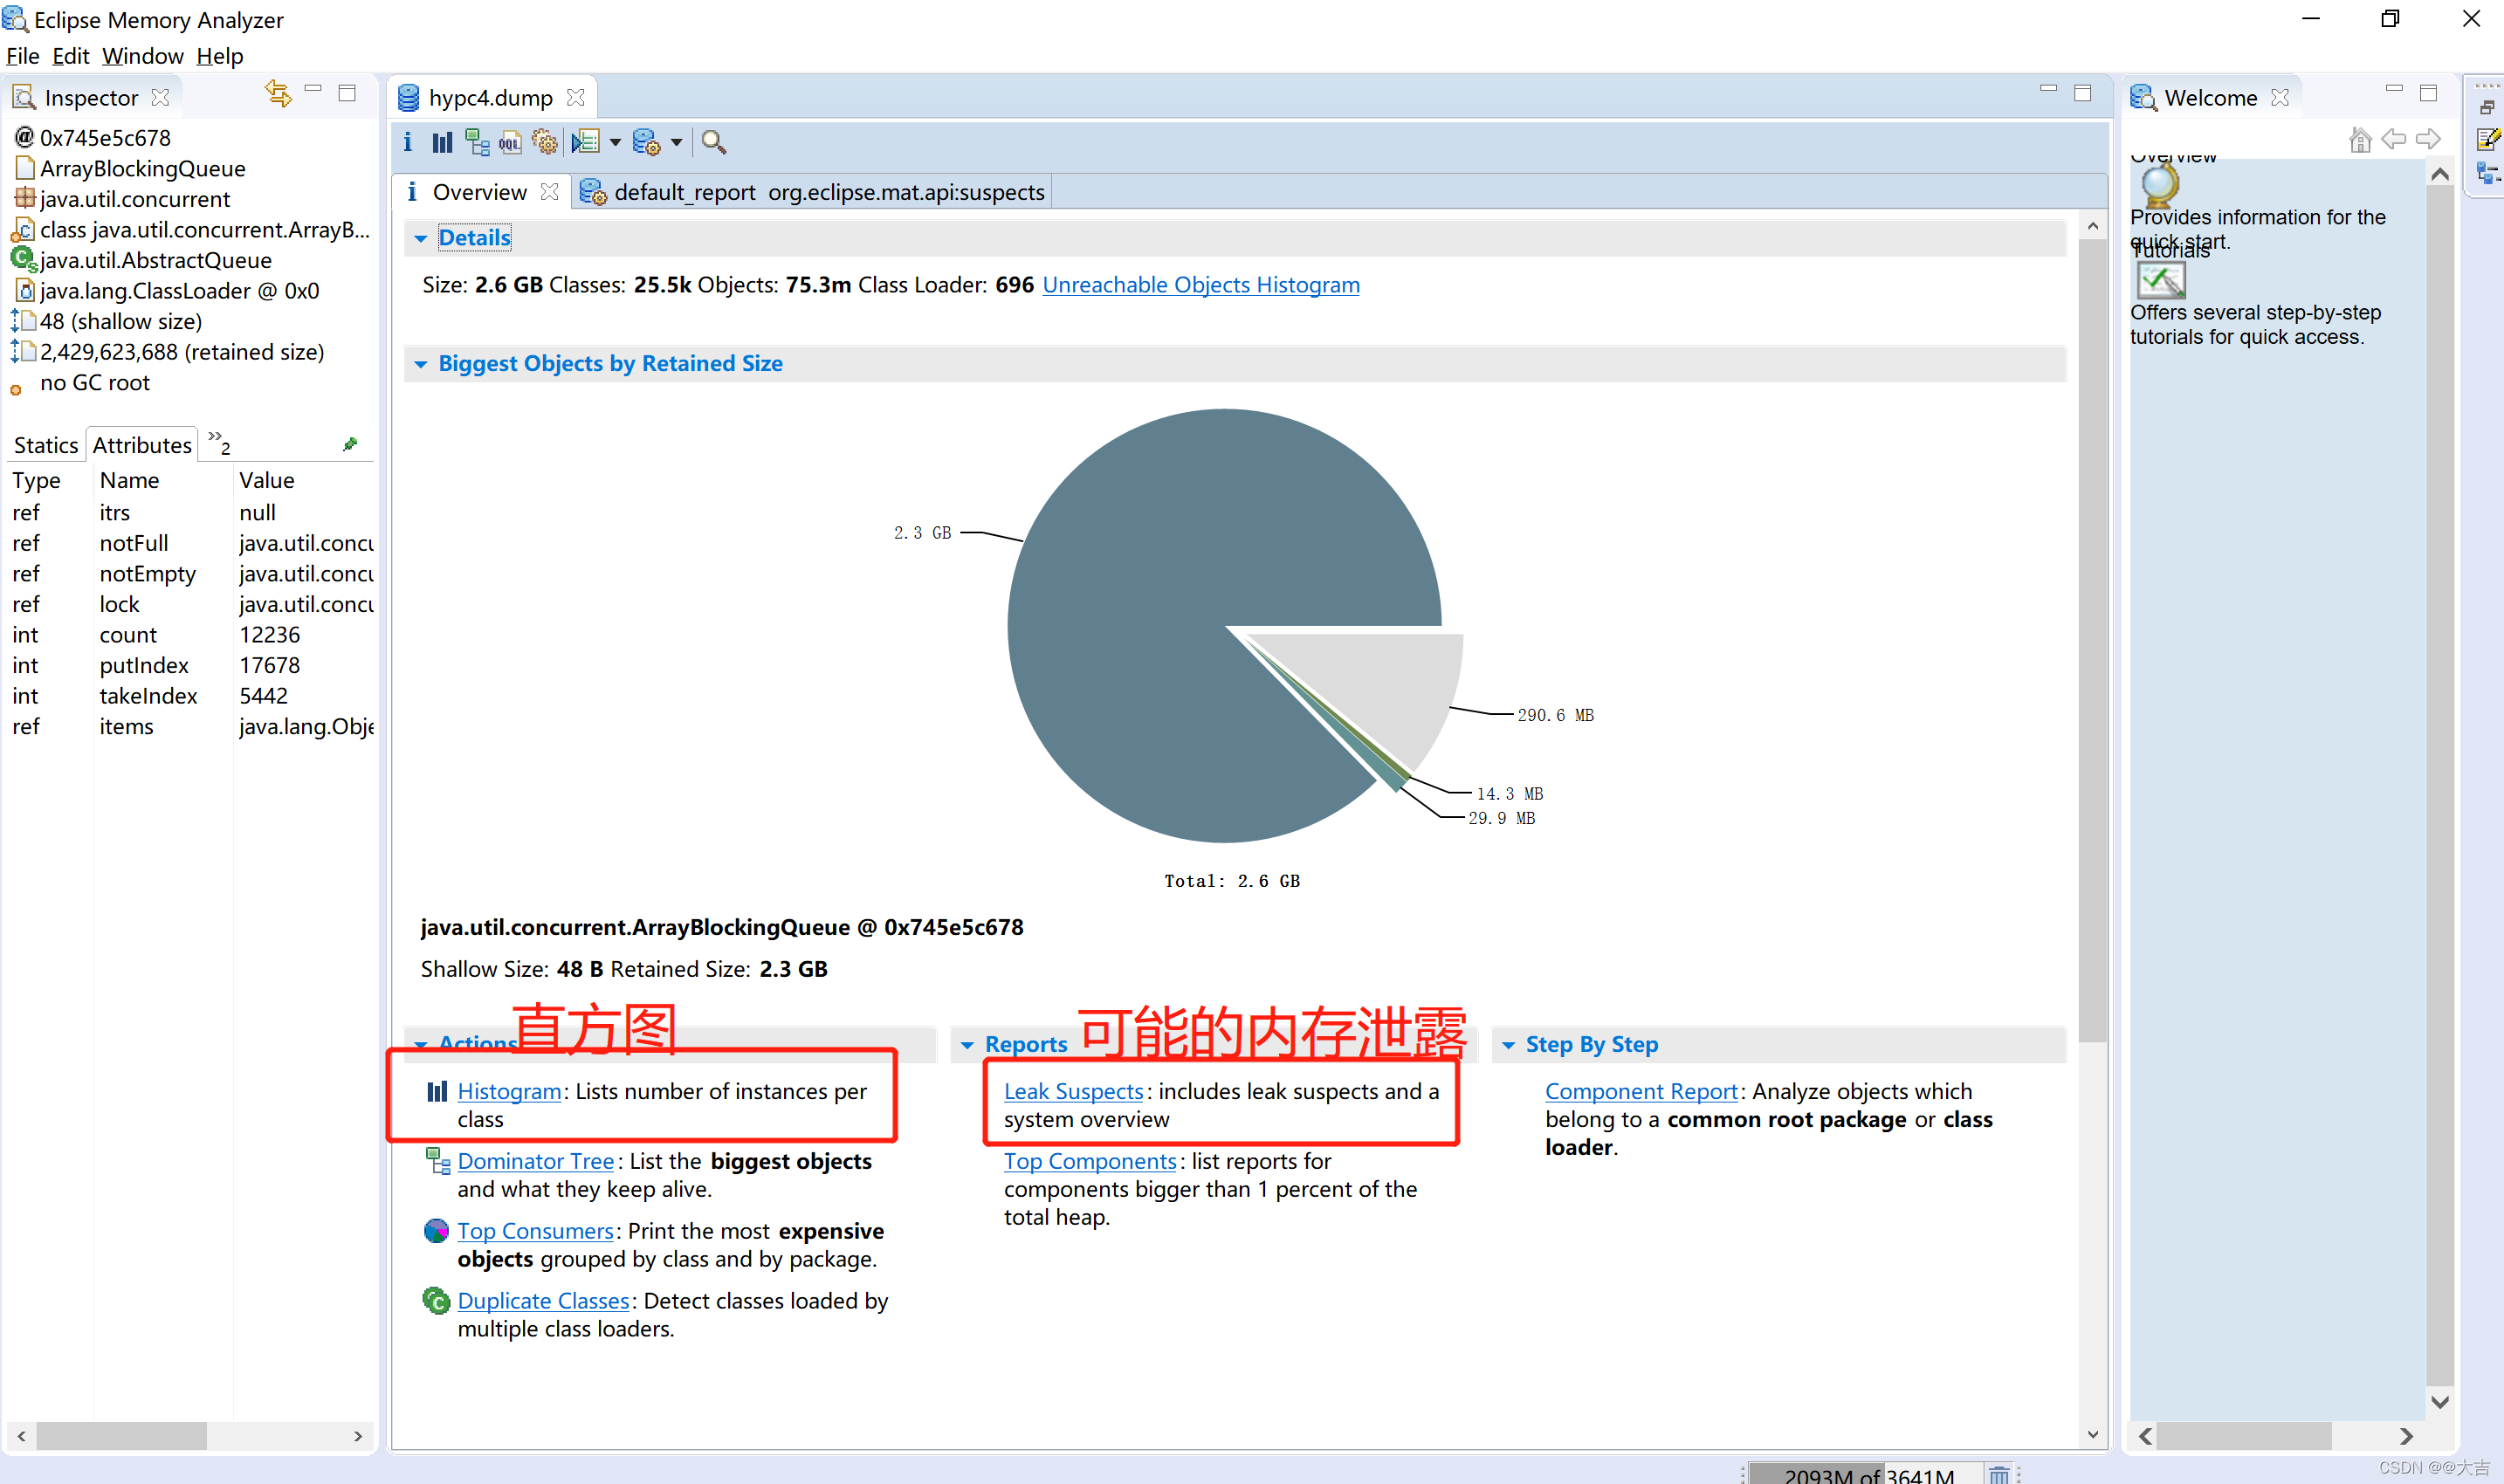
Task: Click the Unreachable Objects Histogram link
Action: coord(1201,285)
